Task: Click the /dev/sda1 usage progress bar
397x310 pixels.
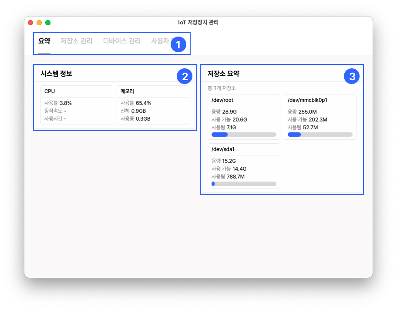Action: pyautogui.click(x=244, y=184)
